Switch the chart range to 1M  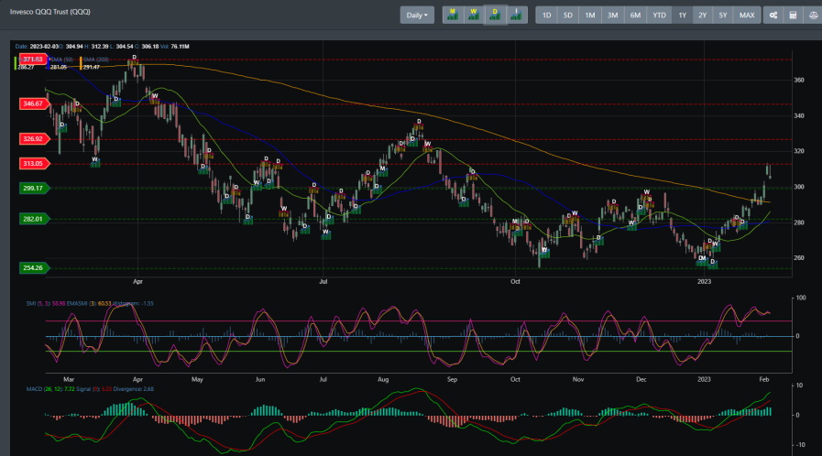coord(590,16)
